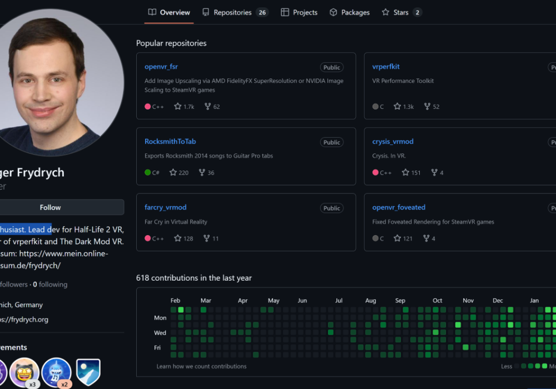Open the crysis_vrmod repository
556x389 pixels.
coord(393,141)
